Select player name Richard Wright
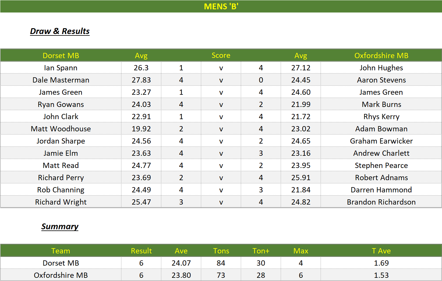The width and height of the screenshot is (442, 281). tap(61, 202)
